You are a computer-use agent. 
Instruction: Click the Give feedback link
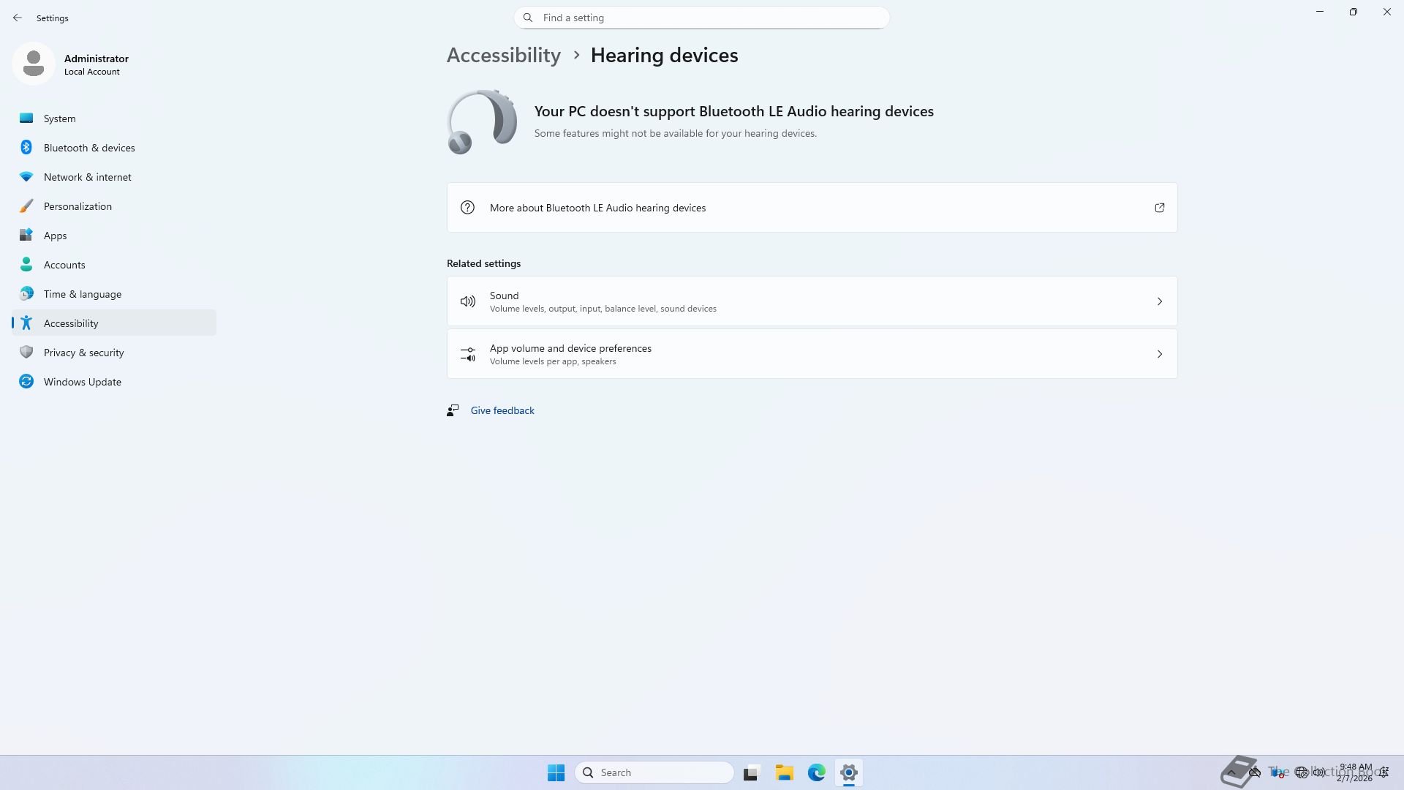502,410
